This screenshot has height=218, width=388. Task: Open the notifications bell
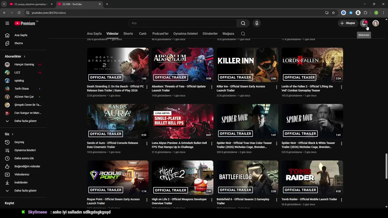[364, 23]
